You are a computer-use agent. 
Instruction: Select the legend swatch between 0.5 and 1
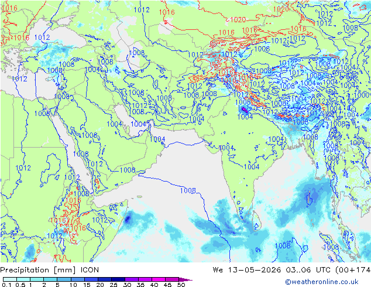tap(23, 279)
